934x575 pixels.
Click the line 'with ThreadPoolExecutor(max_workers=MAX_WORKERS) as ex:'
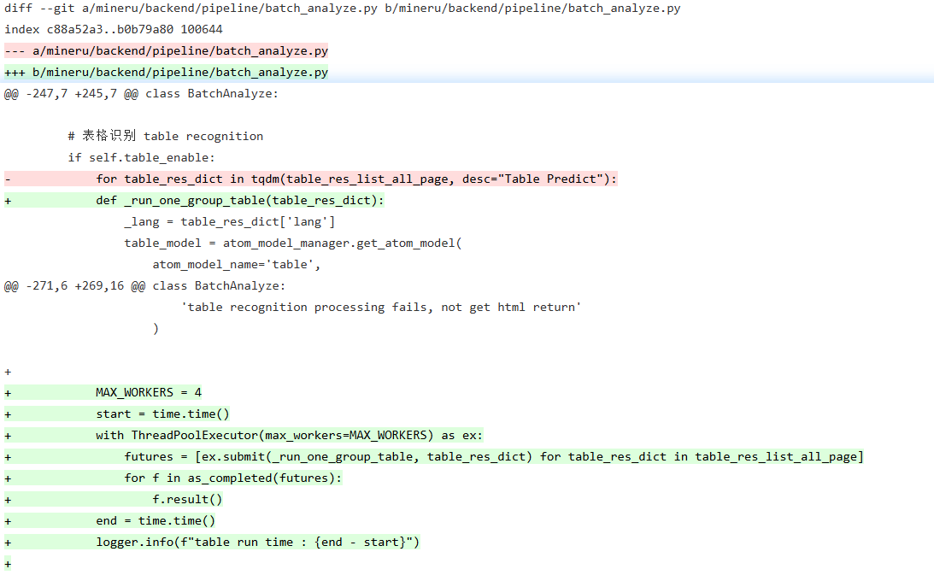click(x=244, y=436)
